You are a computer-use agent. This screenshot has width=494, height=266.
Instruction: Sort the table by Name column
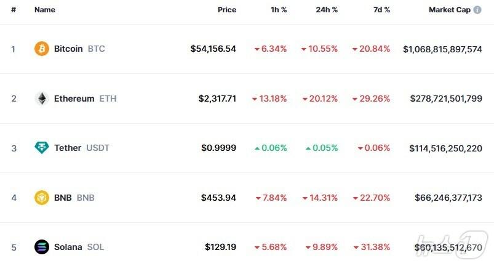(45, 10)
